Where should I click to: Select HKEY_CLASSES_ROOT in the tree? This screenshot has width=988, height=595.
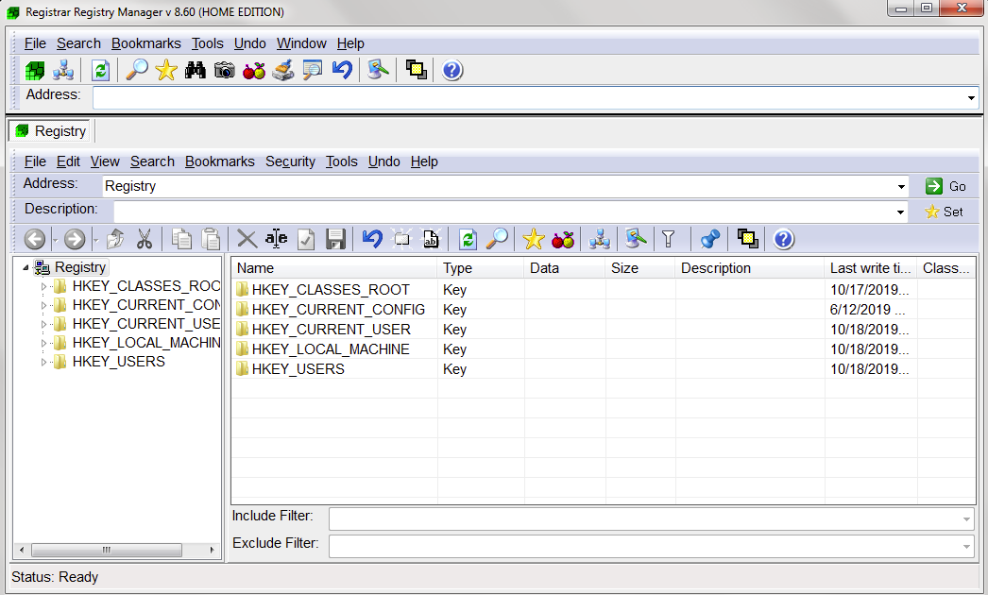tap(146, 286)
